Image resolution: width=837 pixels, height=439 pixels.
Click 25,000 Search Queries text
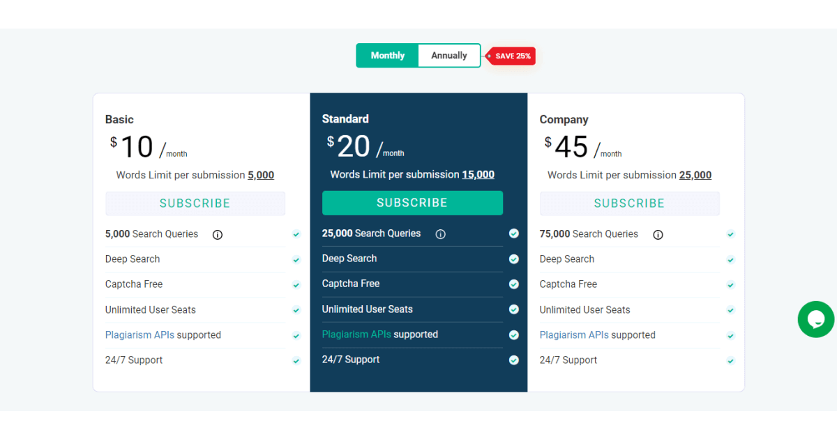pos(372,233)
